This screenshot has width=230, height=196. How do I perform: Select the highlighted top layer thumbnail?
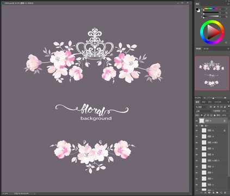[x=202, y=121]
